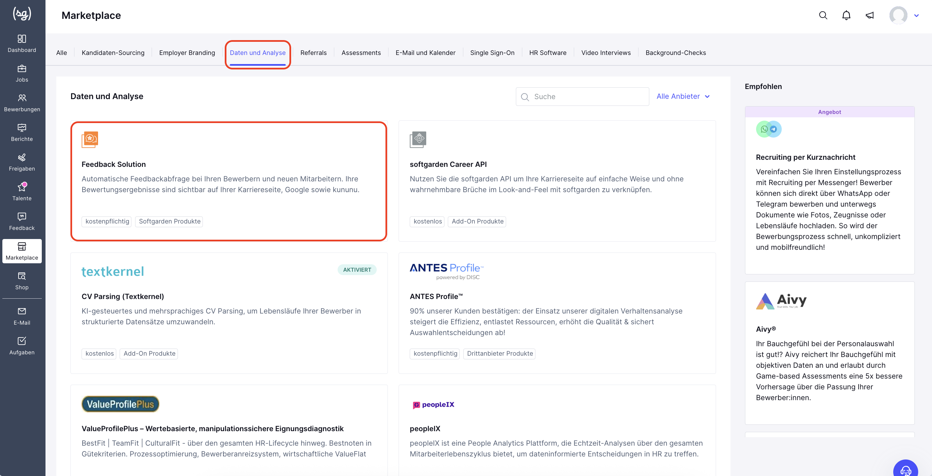Click kostenlos tag on Career API card
The width and height of the screenshot is (932, 476).
pos(427,221)
